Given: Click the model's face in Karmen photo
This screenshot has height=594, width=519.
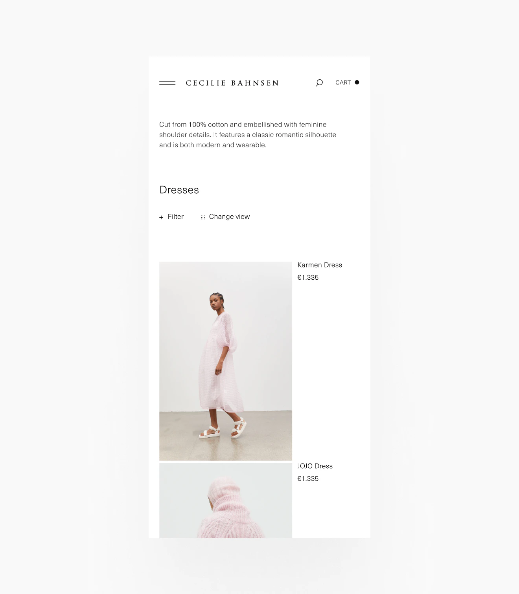Looking at the screenshot, I should tap(215, 303).
